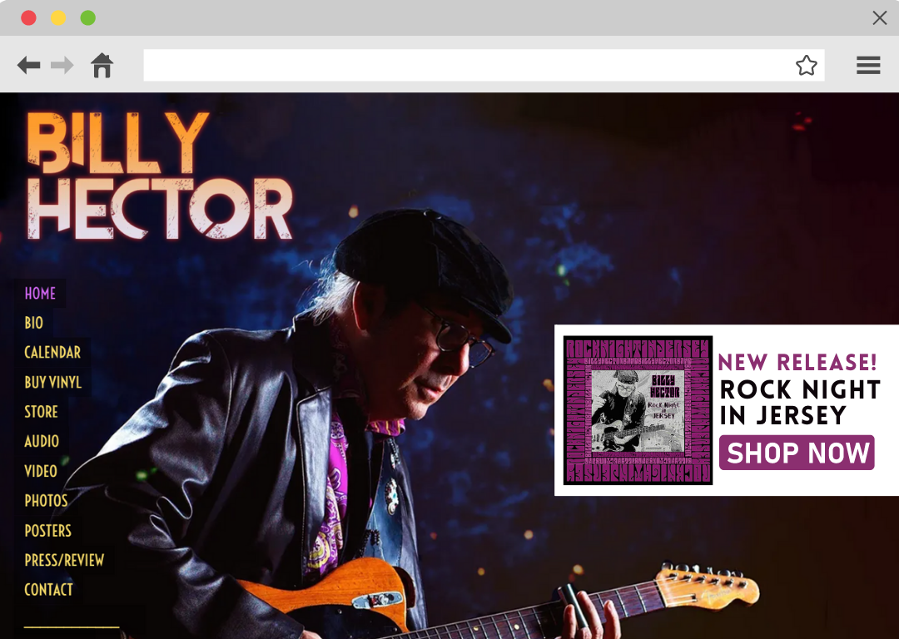Image resolution: width=899 pixels, height=639 pixels.
Task: Click the Rock Night in Jersey album cover
Action: pyautogui.click(x=638, y=410)
